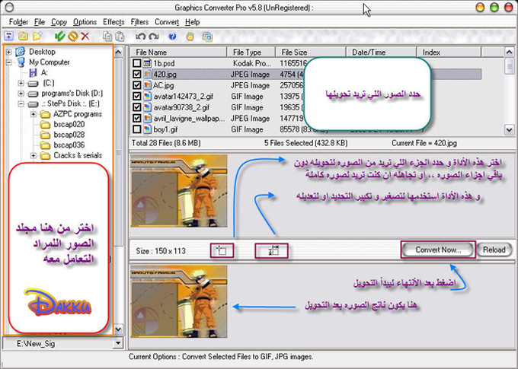Uncheck the avatar142473_2.gif checkbox

coord(137,97)
